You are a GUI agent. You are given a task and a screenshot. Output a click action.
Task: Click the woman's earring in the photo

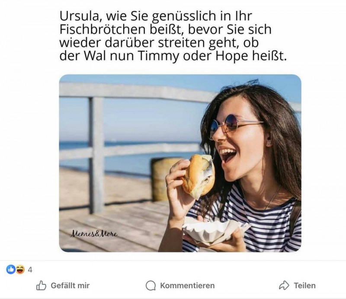[269, 143]
